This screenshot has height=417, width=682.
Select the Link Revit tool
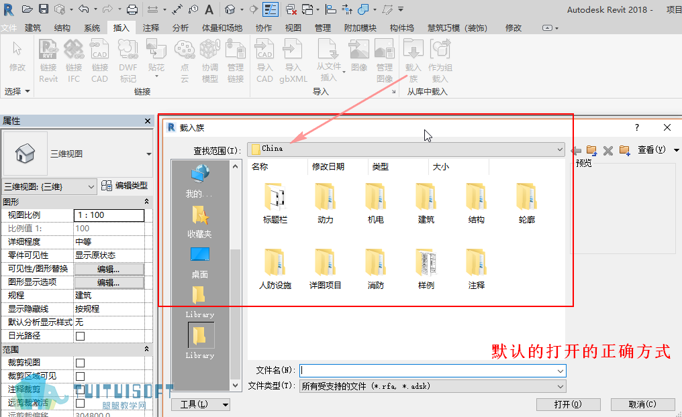[x=48, y=61]
